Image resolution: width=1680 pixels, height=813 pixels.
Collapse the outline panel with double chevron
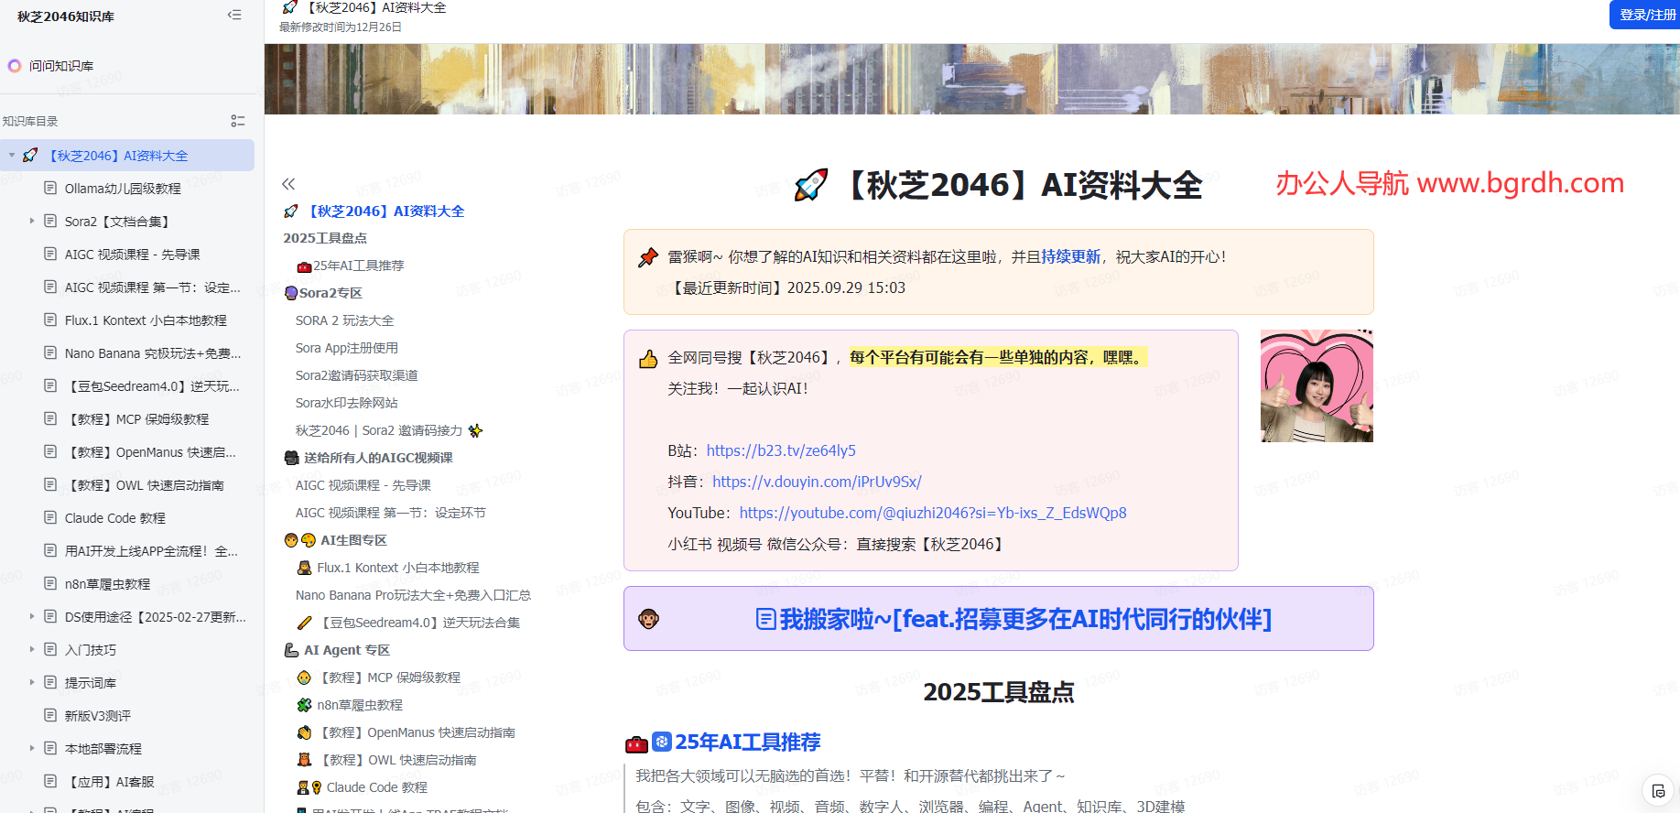click(288, 184)
